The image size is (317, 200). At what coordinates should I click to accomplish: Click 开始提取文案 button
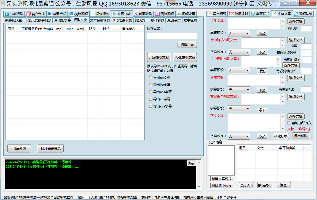point(159,57)
